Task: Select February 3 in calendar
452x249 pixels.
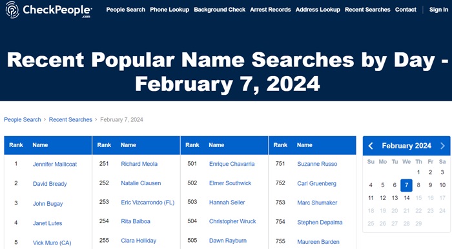Action: (442, 172)
